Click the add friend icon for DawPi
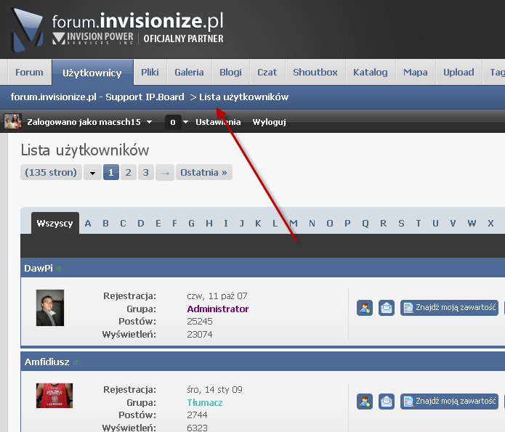The image size is (505, 432). point(365,308)
